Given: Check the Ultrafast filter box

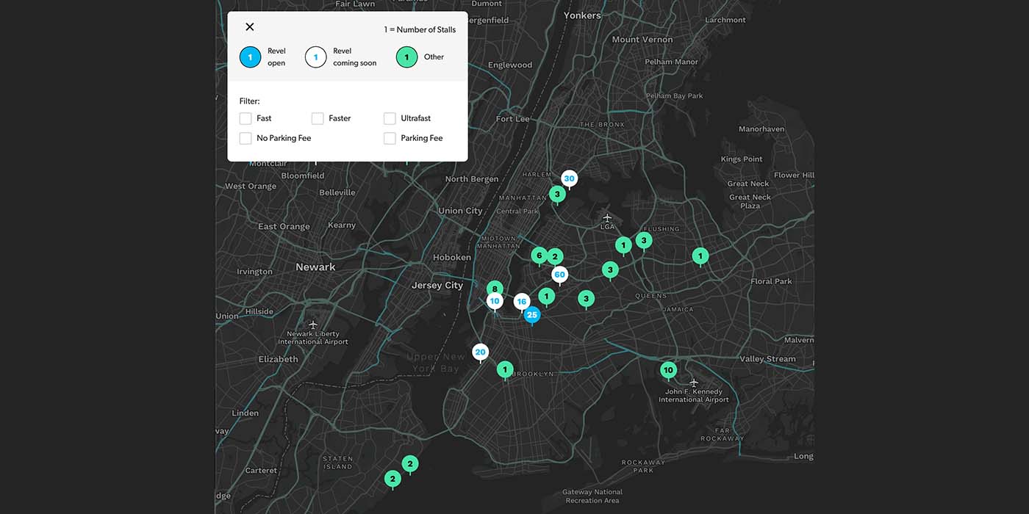Looking at the screenshot, I should tap(389, 117).
